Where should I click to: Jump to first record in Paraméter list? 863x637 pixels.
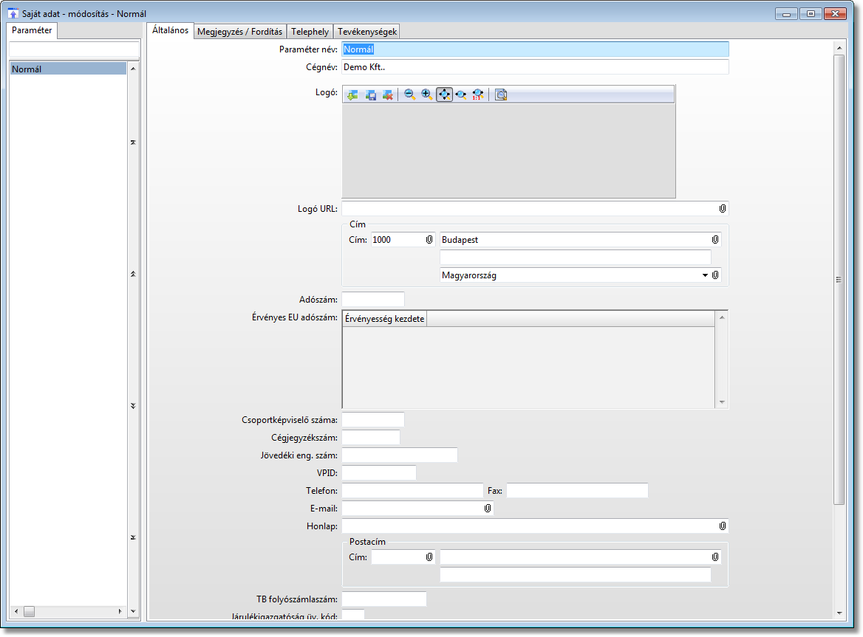point(133,142)
